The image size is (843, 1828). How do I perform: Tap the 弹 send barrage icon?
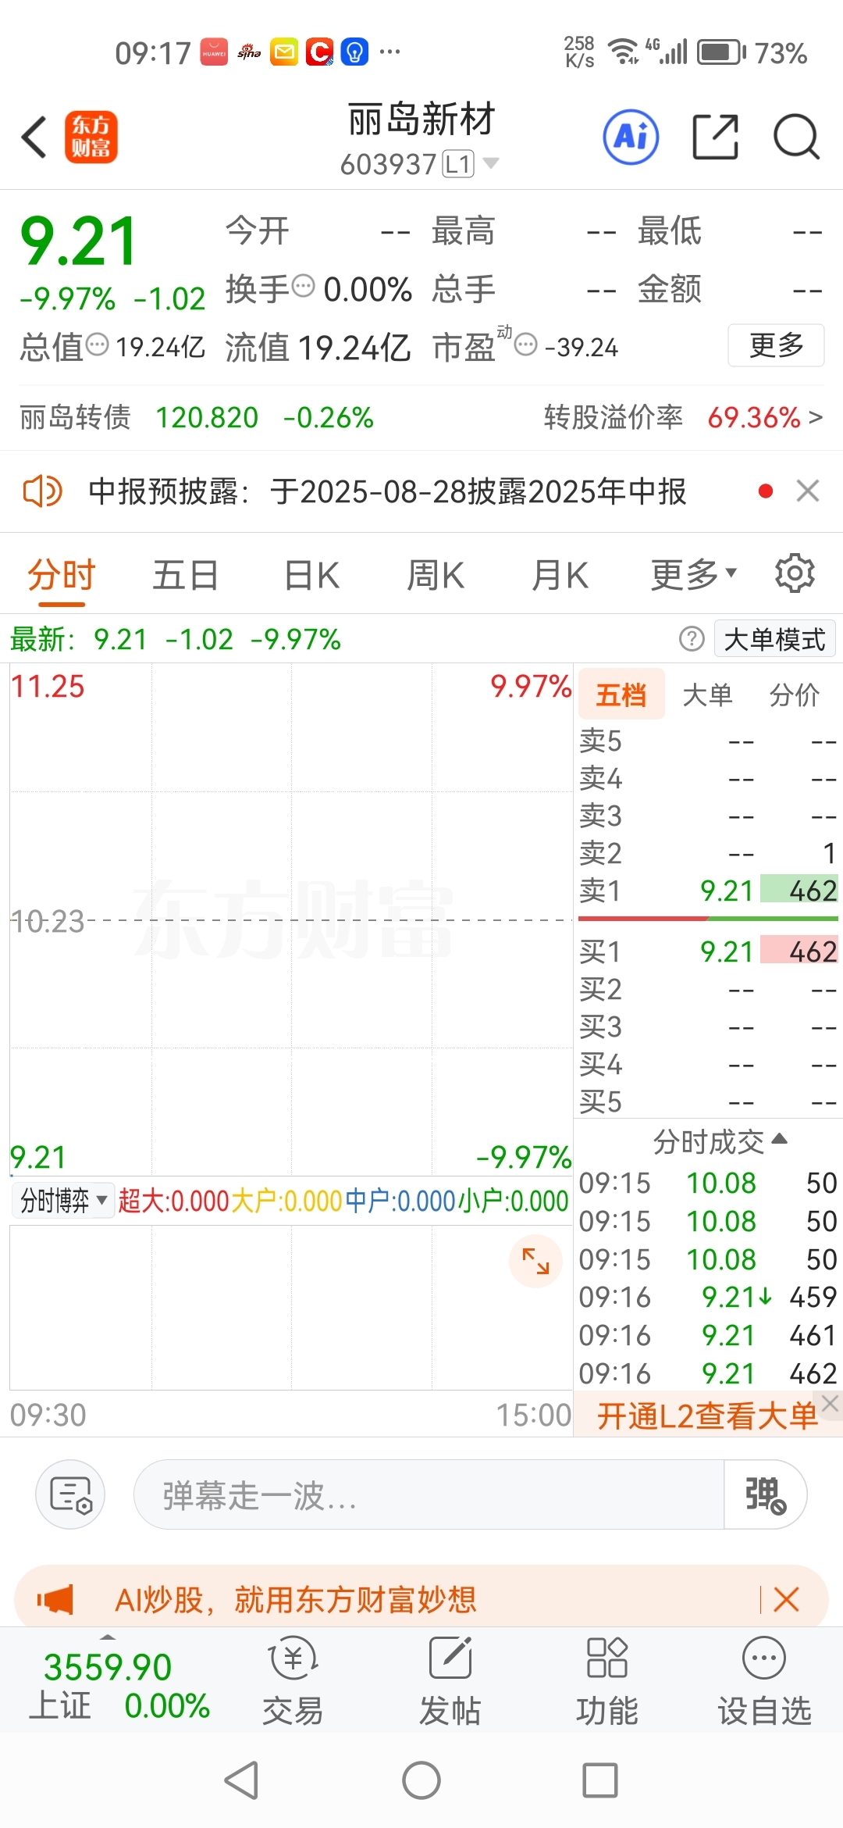[765, 1494]
